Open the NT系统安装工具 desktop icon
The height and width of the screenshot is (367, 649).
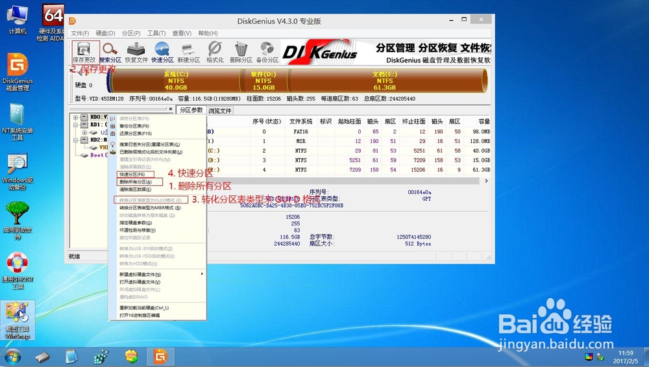click(x=18, y=121)
